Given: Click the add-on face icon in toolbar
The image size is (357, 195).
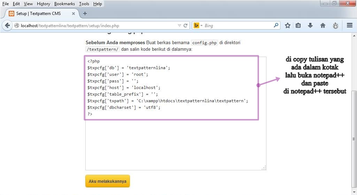Looking at the screenshot, I should (x=335, y=25).
